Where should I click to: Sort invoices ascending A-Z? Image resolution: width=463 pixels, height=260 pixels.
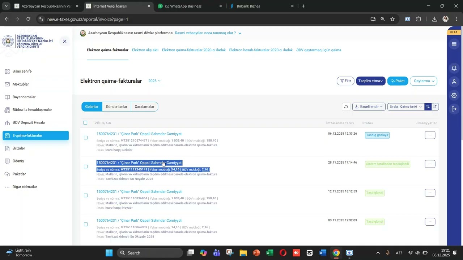(x=428, y=107)
